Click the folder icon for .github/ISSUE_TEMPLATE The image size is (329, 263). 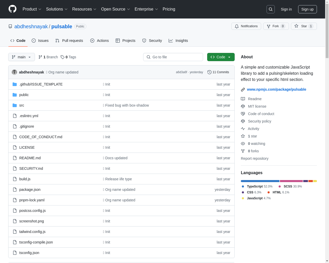pos(15,84)
